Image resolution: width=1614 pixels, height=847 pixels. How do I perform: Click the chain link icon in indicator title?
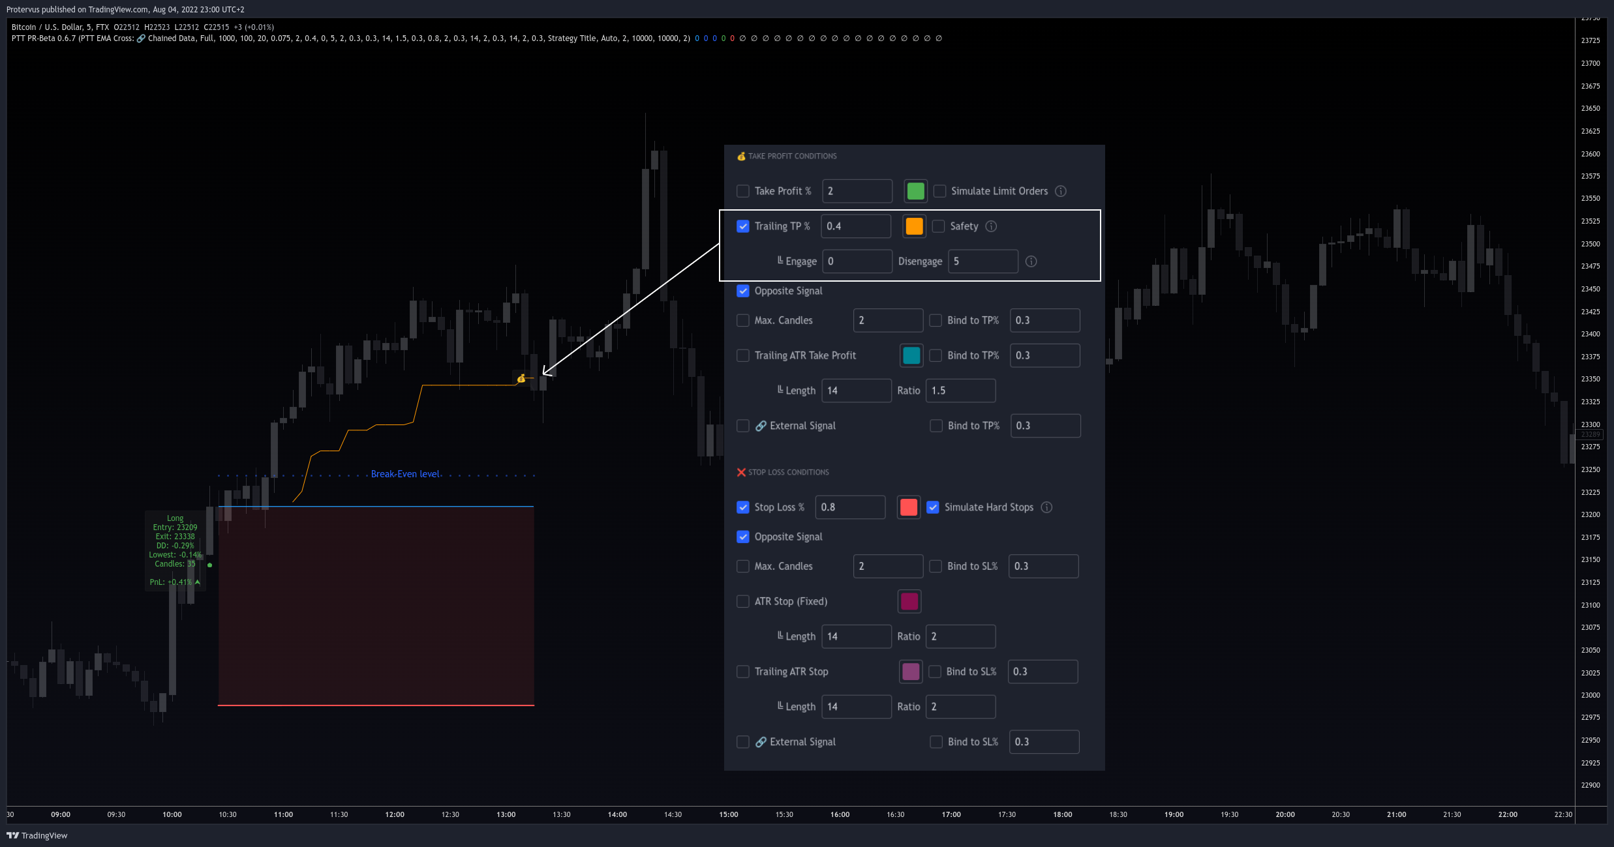click(141, 38)
